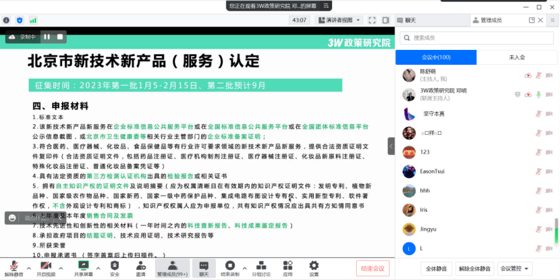Expand share options arrow next to 共享屏幕
This screenshot has width=560, height=280.
[x=99, y=269]
